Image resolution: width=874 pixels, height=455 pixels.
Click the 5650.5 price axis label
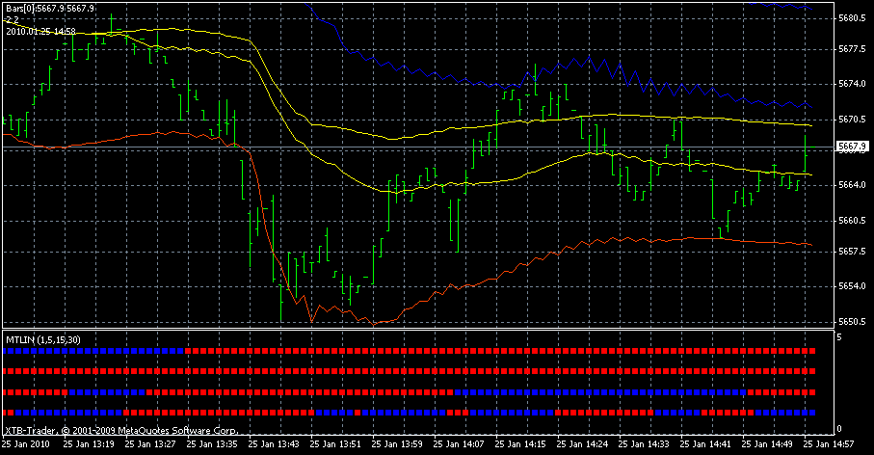coord(852,322)
